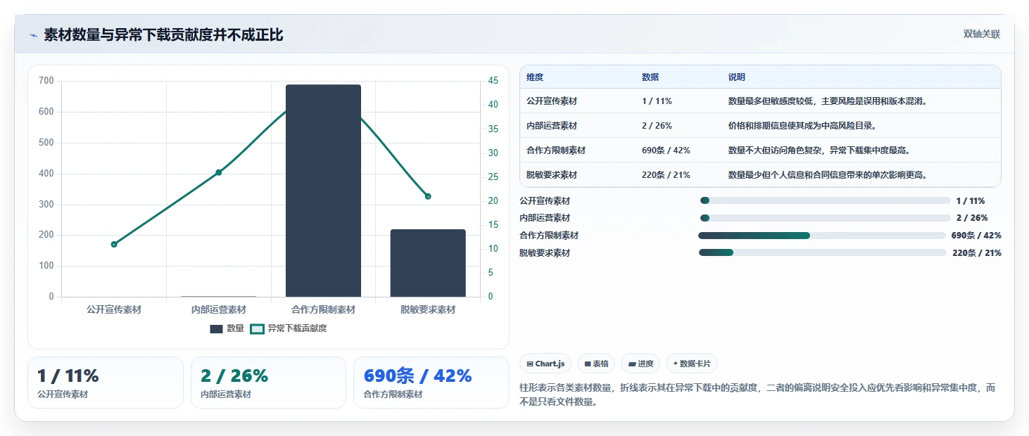Image resolution: width=1029 pixels, height=436 pixels.
Task: Click the 690条 / 42% table cell
Action: pos(666,150)
